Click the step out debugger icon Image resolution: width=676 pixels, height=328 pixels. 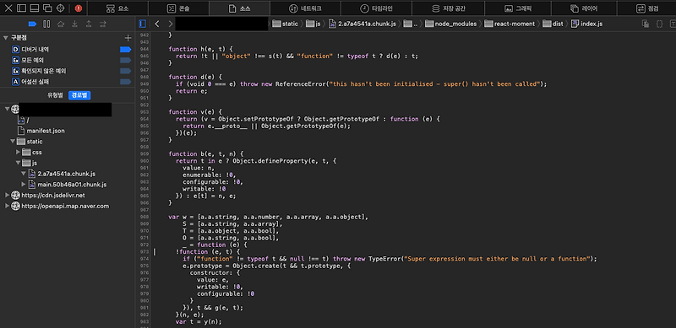tap(89, 24)
